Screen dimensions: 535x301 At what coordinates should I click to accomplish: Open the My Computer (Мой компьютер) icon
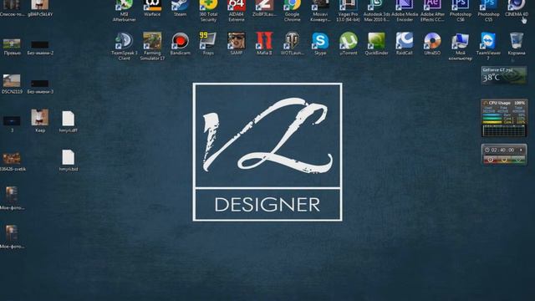click(461, 47)
